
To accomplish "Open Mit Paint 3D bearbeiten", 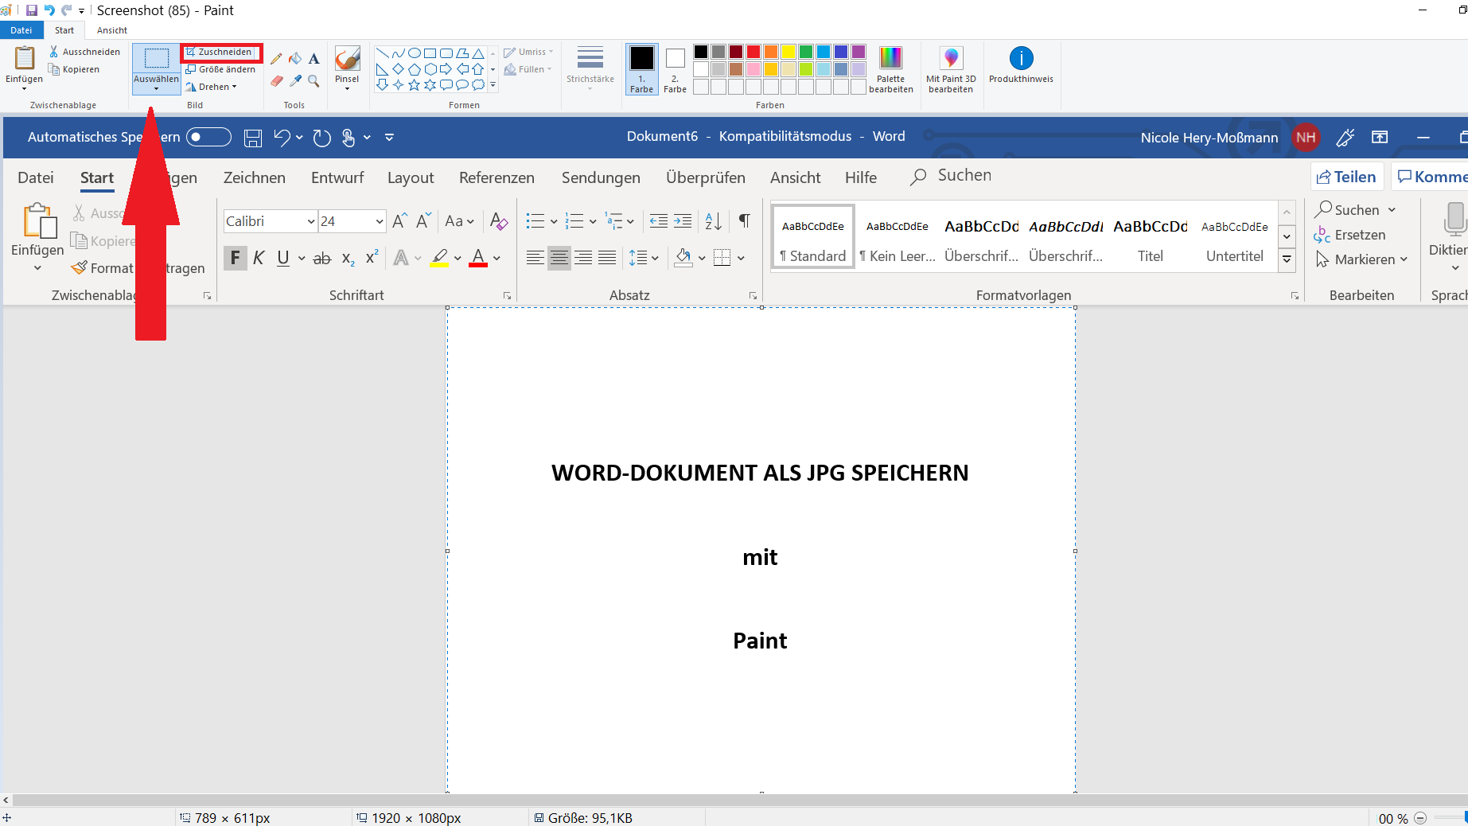I will [951, 69].
